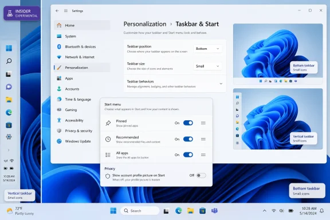
Task: Open the Taskbar position dropdown
Action: tap(207, 49)
